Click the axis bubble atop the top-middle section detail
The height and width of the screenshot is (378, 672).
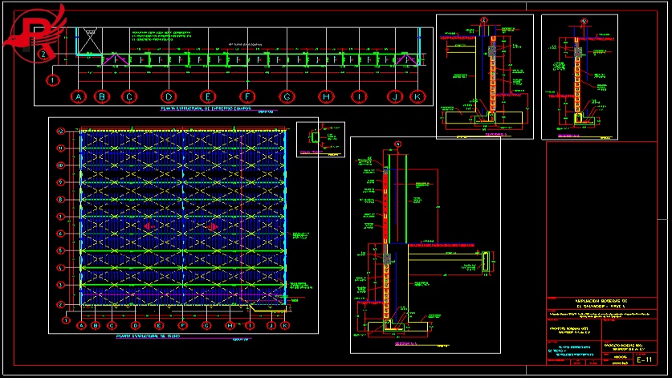click(x=484, y=20)
